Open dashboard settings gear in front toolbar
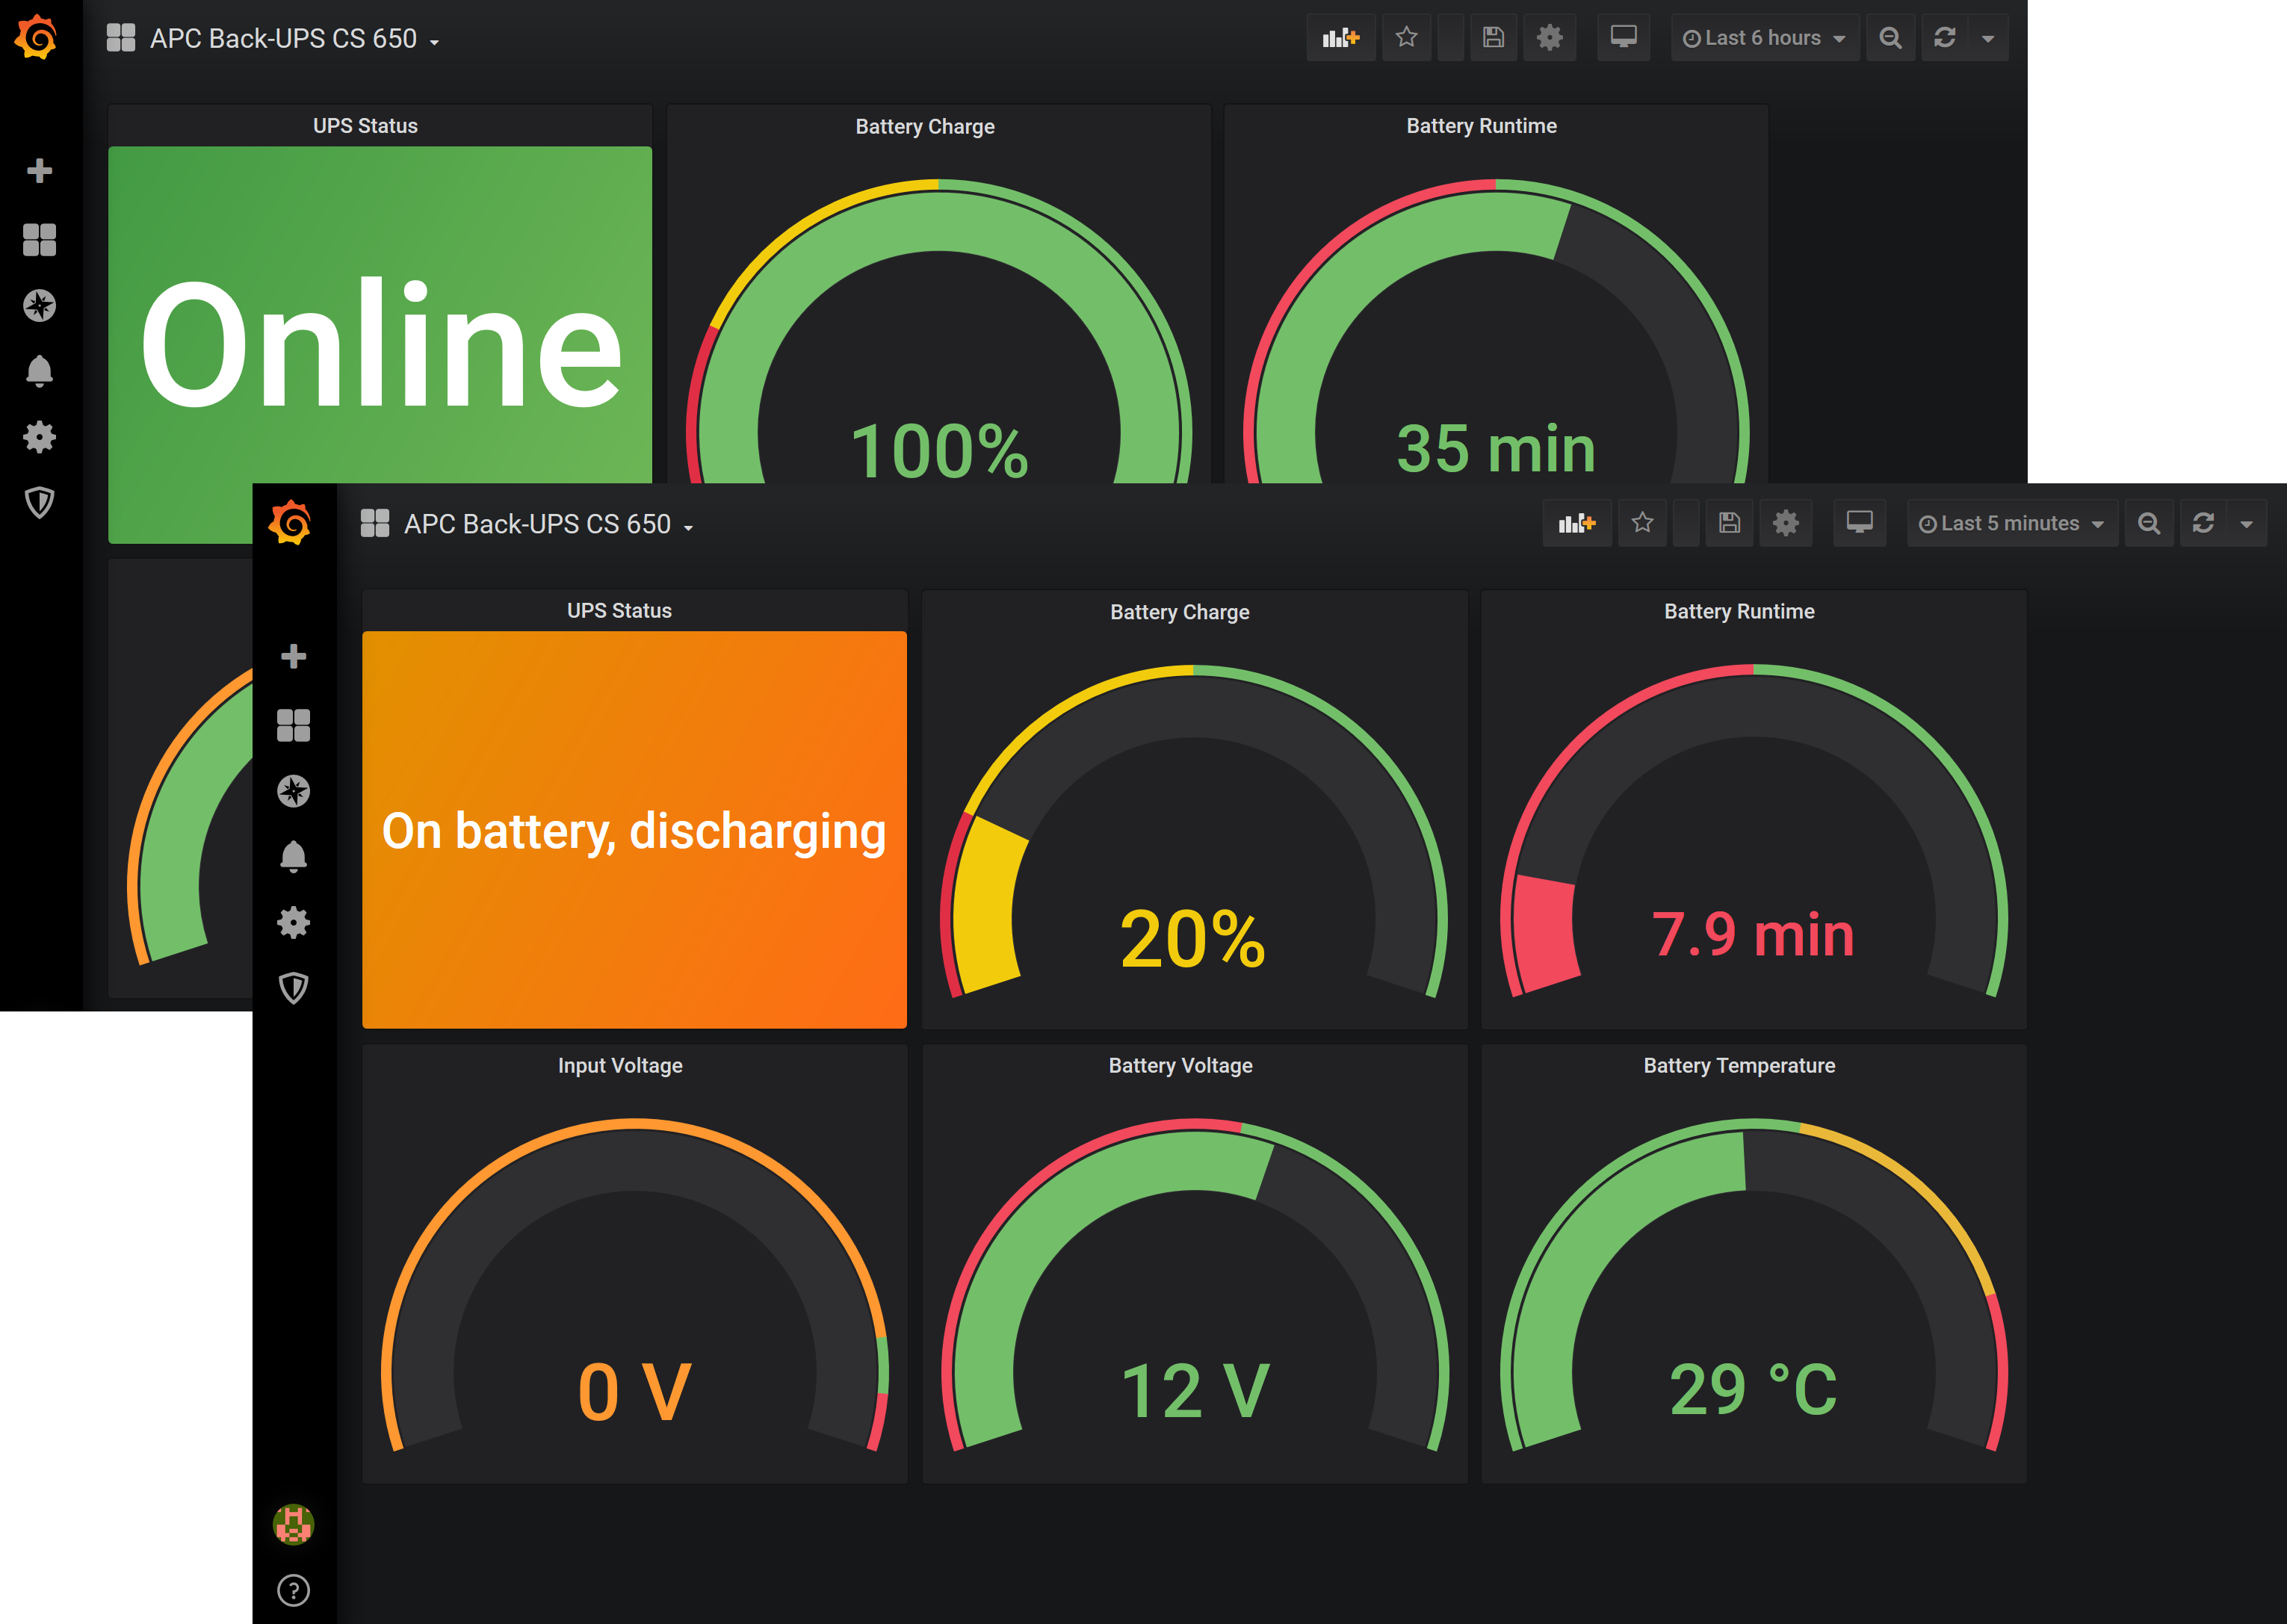Viewport: 2287px width, 1624px height. [x=1786, y=523]
